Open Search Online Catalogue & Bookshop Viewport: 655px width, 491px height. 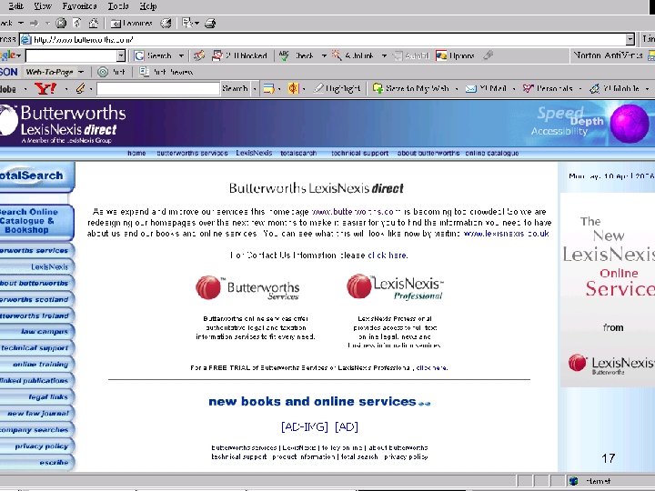[x=36, y=221]
